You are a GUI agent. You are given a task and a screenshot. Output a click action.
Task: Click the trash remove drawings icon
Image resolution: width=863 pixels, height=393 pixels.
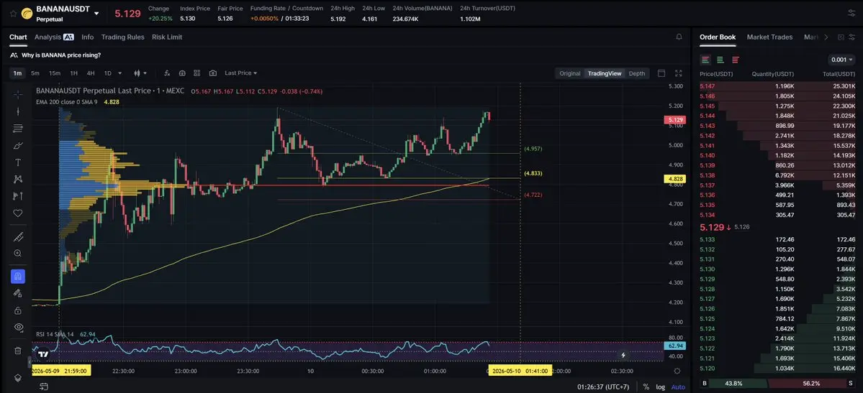pos(17,351)
